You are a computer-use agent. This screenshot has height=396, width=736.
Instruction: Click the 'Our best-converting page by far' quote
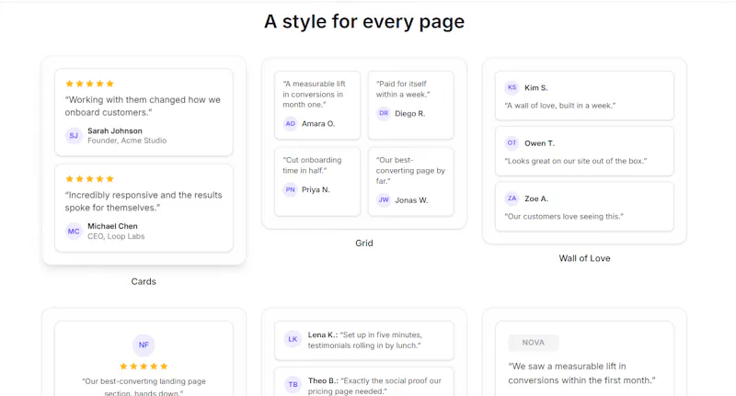(410, 171)
